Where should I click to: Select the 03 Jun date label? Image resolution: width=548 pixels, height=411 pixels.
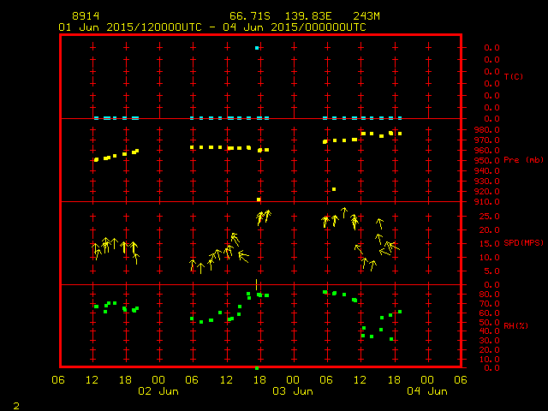coord(293,391)
